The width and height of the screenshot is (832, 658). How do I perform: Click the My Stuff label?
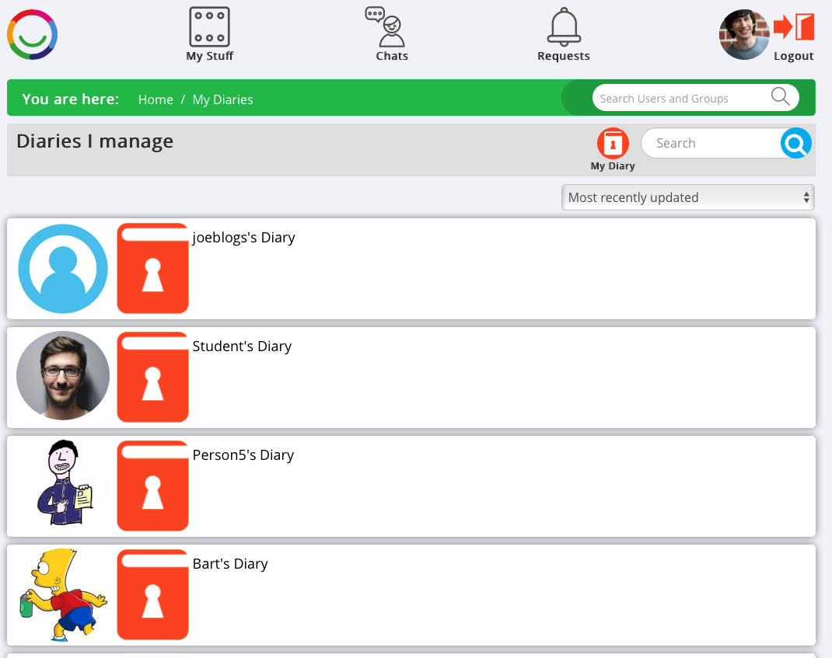coord(210,56)
